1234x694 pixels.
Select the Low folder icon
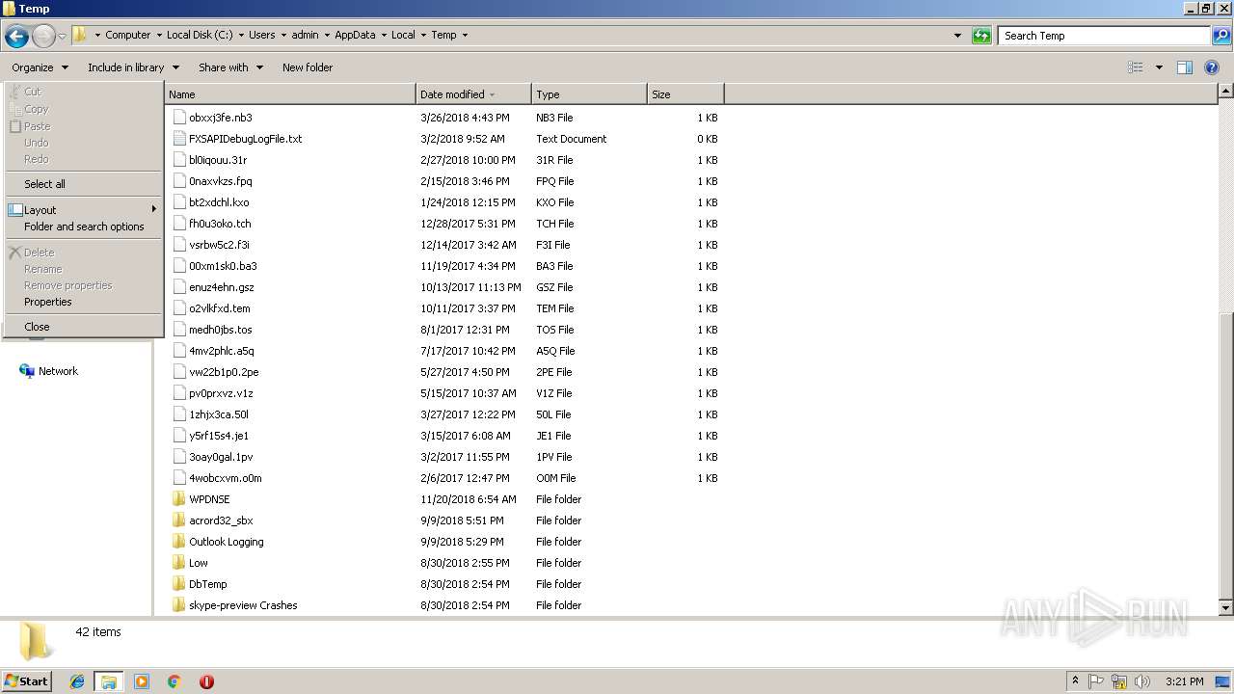click(x=178, y=563)
